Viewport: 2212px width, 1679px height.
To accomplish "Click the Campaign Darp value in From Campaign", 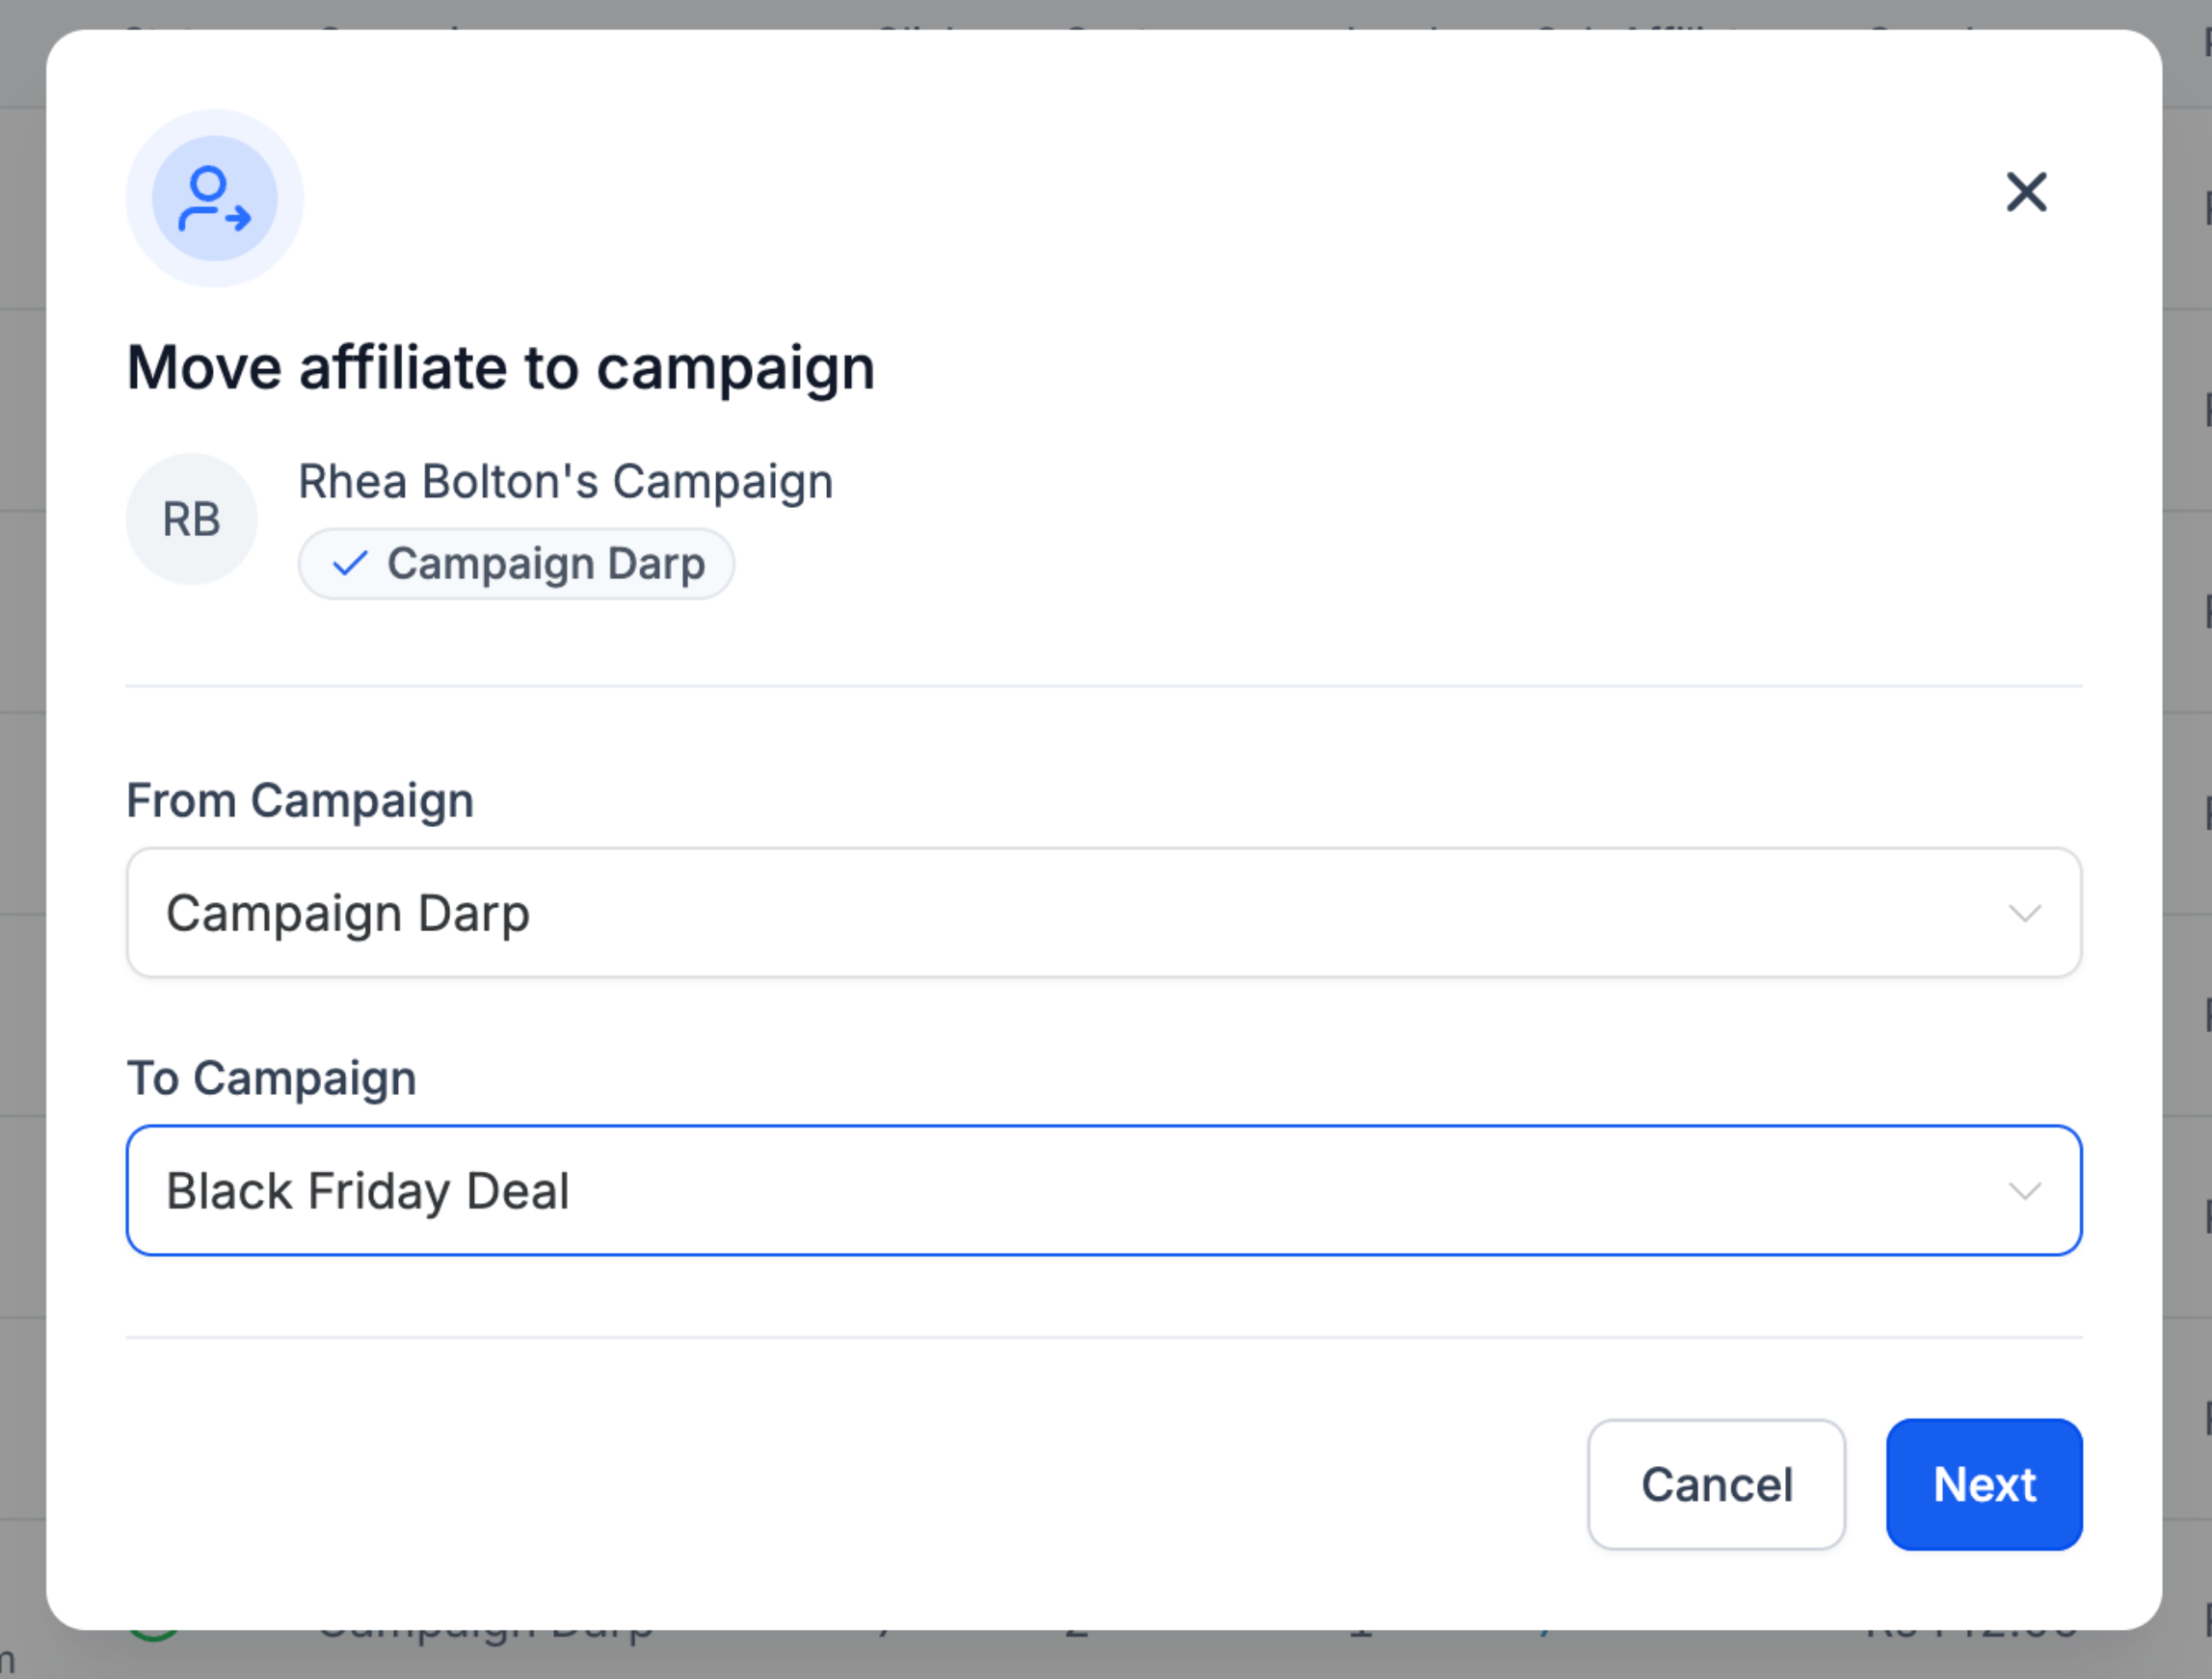I will click(x=348, y=913).
